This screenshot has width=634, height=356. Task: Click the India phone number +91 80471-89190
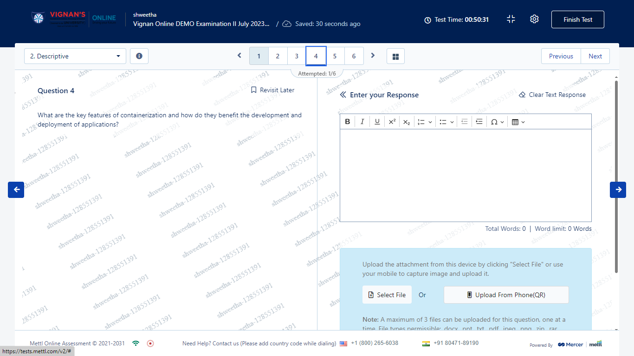click(456, 343)
